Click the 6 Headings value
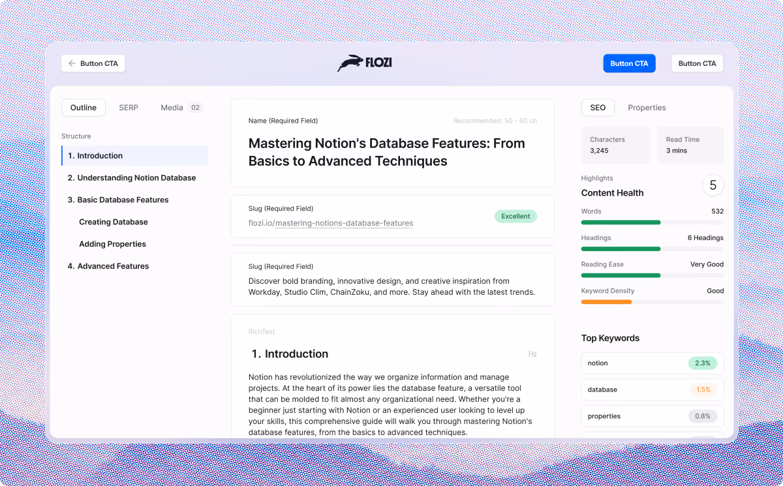Screen dimensions: 783x486 click(x=705, y=238)
